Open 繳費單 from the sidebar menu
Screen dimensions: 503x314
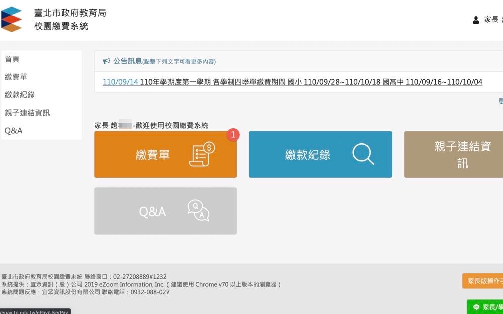tap(16, 77)
